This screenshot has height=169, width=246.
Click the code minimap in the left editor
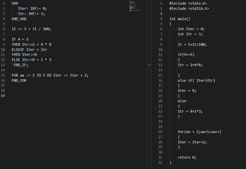click(135, 6)
